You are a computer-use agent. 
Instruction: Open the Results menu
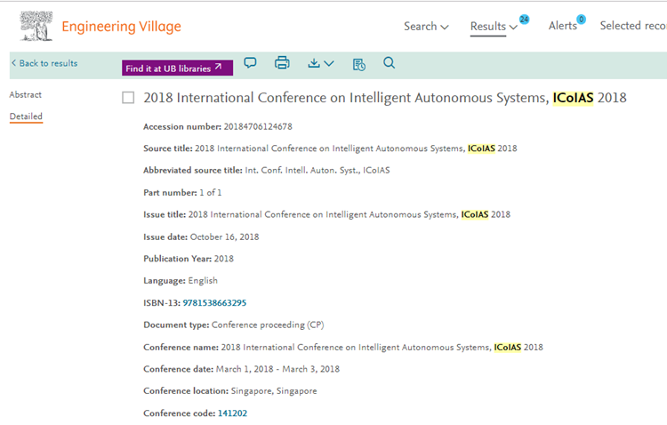pyautogui.click(x=488, y=27)
